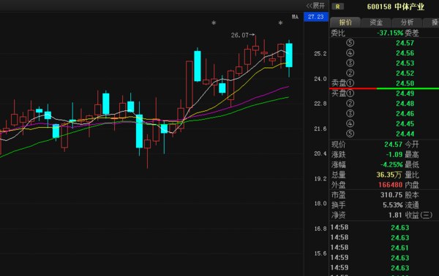Click the 涨跌 value -1.09
This screenshot has height=276, width=439.
pyautogui.click(x=394, y=155)
